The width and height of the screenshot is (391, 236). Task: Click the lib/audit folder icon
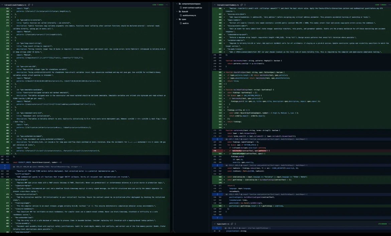point(180,11)
